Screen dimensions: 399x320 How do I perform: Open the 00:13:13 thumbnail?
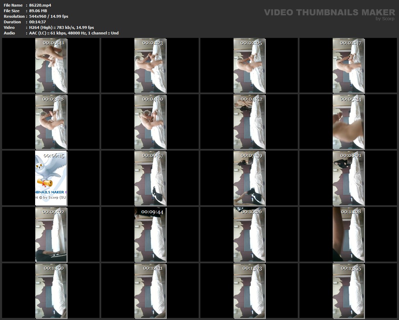(x=249, y=291)
